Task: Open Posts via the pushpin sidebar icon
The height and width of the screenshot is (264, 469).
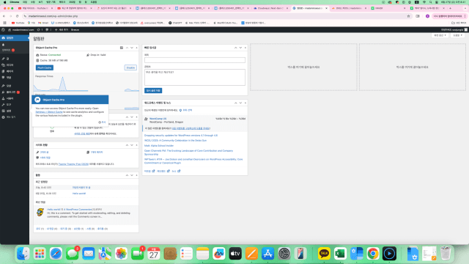Action: coord(3,59)
